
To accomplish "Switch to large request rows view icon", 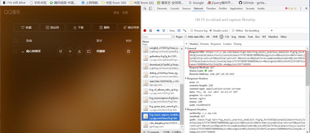I will click(x=179, y=31).
